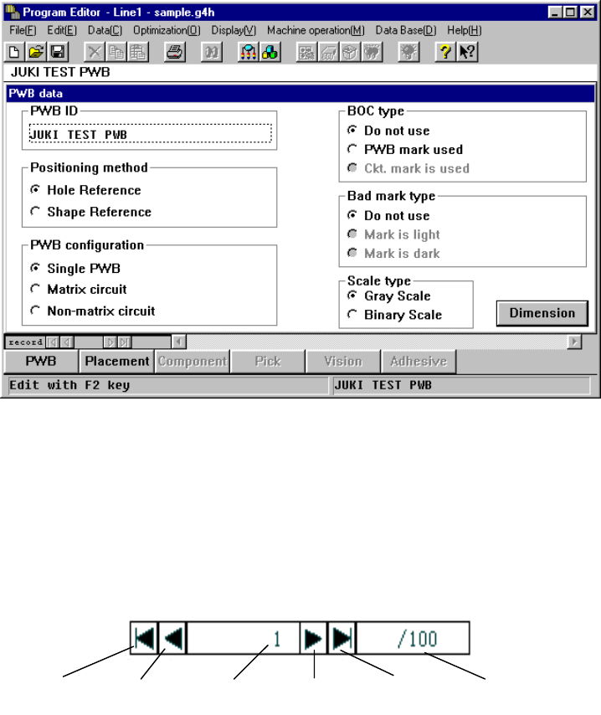Click the horizontal scrollbar right arrow

tap(574, 342)
